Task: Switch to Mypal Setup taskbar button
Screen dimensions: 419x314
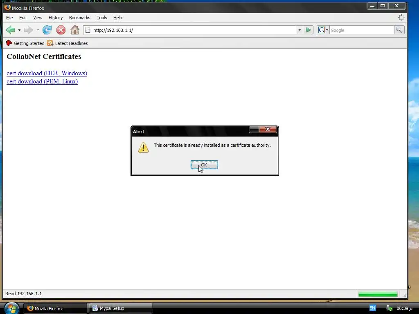Action: pos(121,308)
